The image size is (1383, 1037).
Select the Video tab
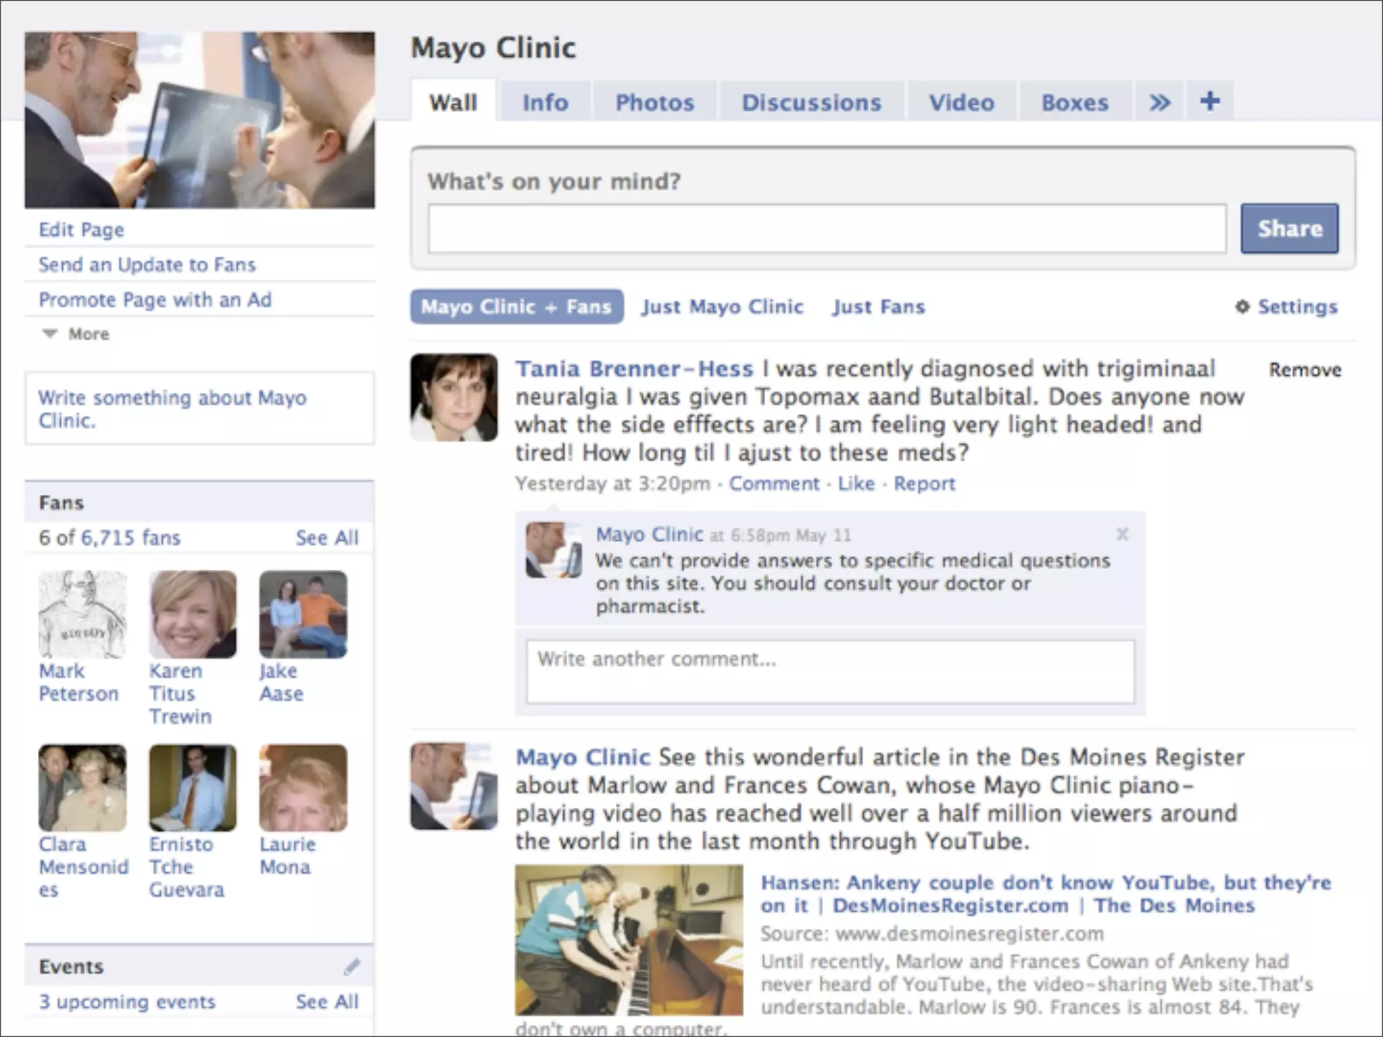pyautogui.click(x=962, y=102)
